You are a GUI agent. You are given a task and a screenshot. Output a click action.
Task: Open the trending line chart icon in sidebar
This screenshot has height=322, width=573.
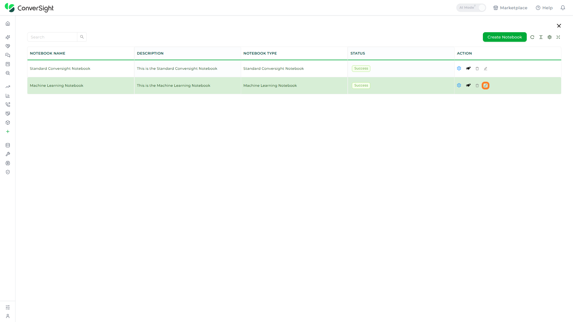tap(8, 87)
